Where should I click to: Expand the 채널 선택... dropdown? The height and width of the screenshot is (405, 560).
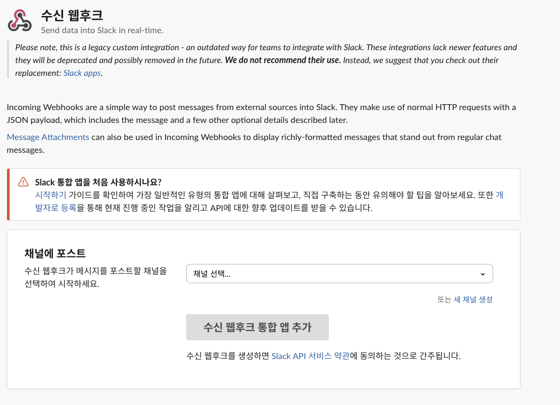(x=339, y=274)
